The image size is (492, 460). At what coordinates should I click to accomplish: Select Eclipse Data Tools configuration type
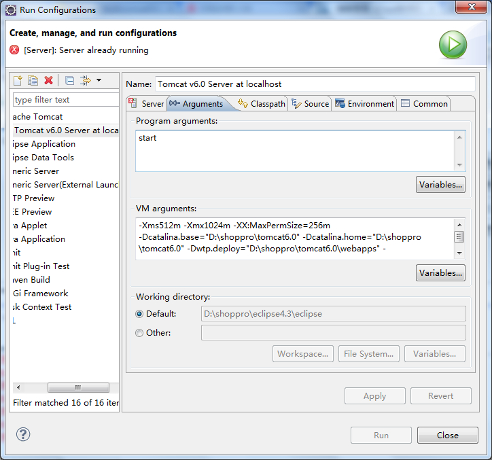43,158
